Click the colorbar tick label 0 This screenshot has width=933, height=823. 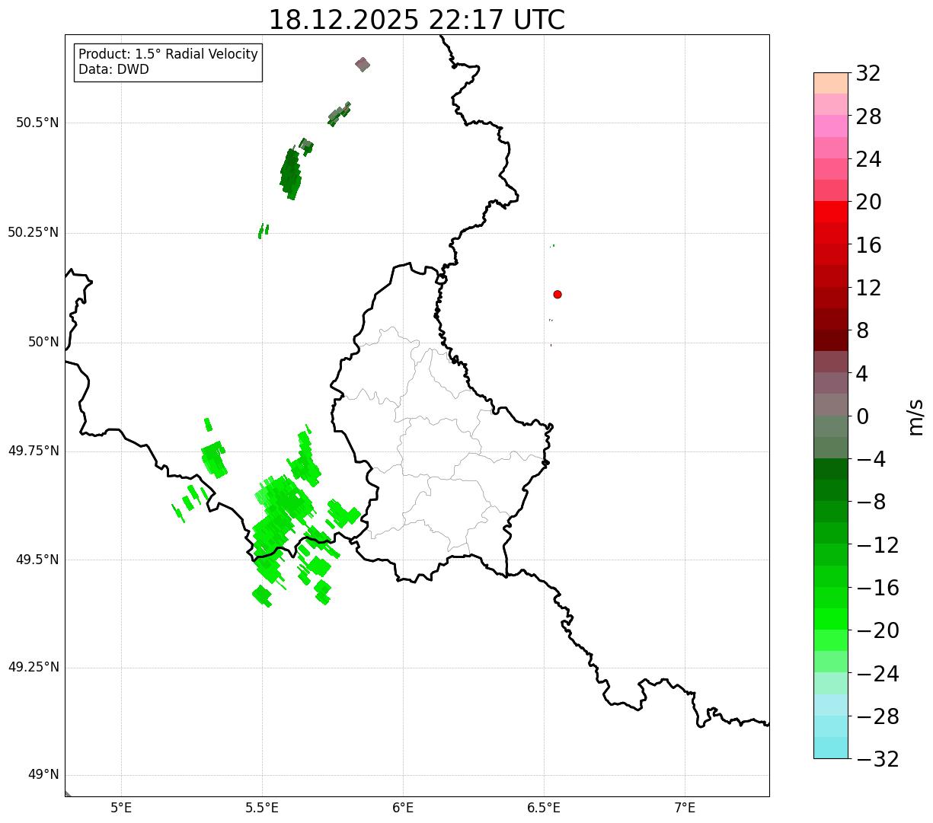tap(862, 416)
